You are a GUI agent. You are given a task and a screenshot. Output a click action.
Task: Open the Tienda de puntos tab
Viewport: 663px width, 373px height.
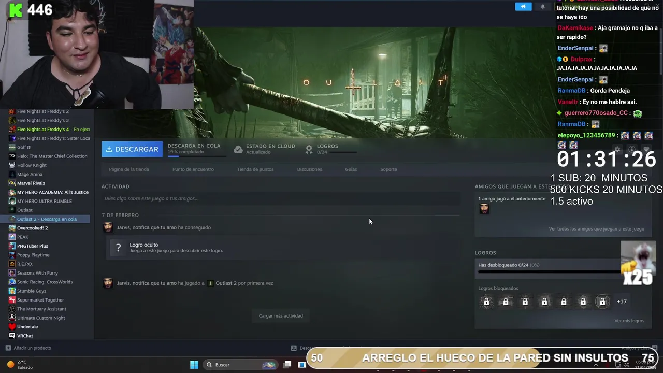pos(255,169)
